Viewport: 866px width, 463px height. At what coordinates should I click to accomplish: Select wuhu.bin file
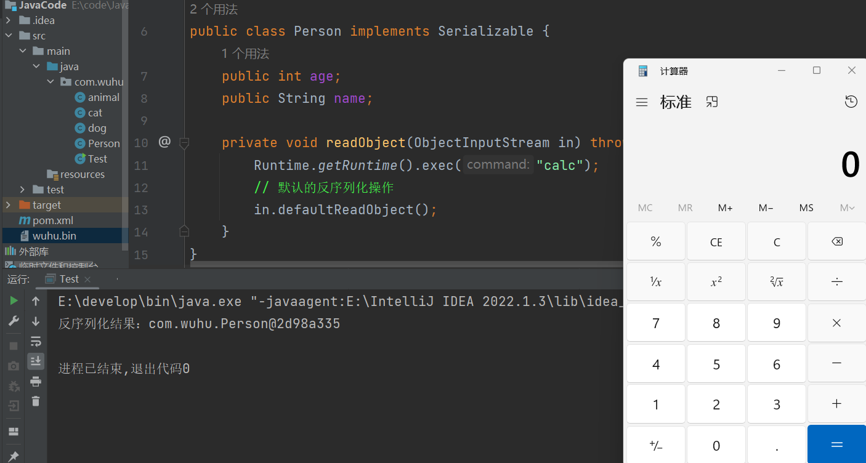47,236
